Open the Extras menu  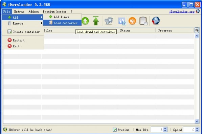19,12
